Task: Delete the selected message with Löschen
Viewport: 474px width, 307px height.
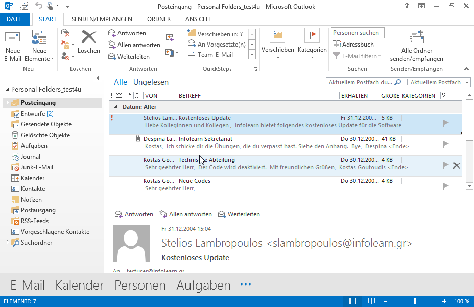Action: [88, 42]
